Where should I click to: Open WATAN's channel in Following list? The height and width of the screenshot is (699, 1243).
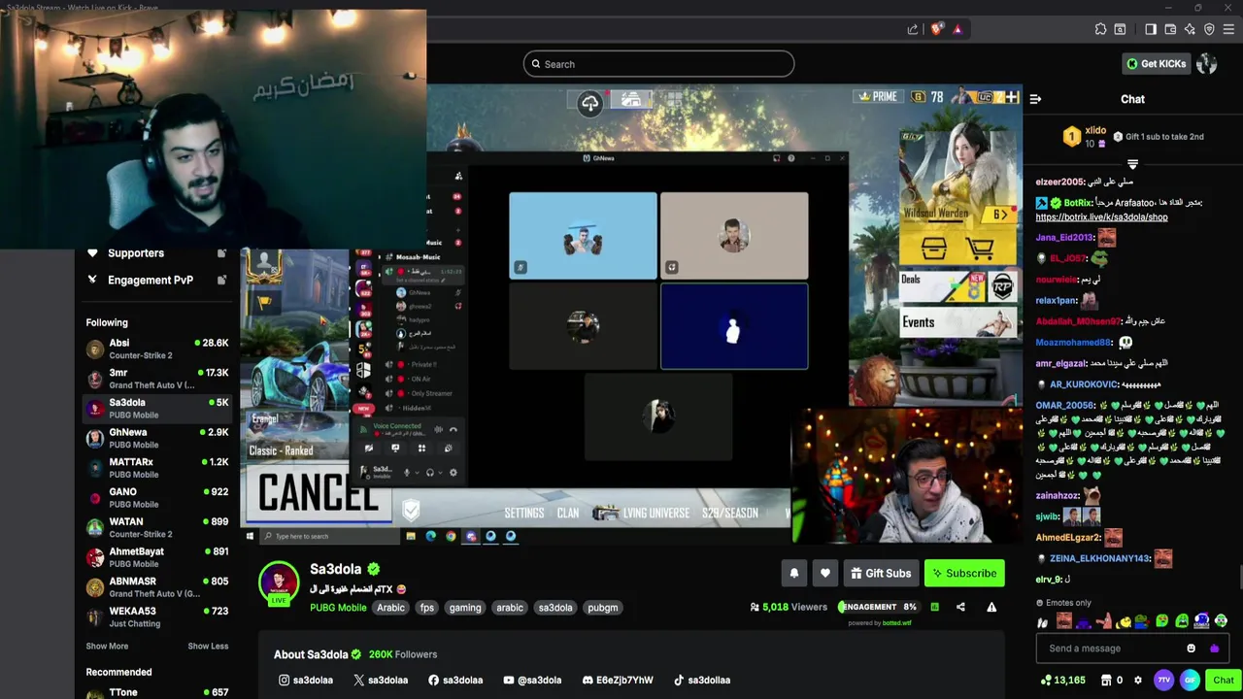(156, 527)
